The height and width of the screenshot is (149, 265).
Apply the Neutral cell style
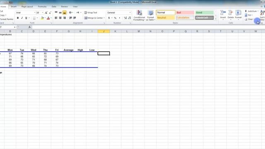point(166,18)
